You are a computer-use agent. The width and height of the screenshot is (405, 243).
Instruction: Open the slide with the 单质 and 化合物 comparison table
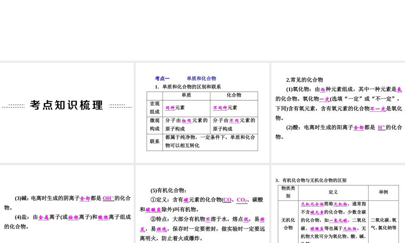tap(202, 113)
